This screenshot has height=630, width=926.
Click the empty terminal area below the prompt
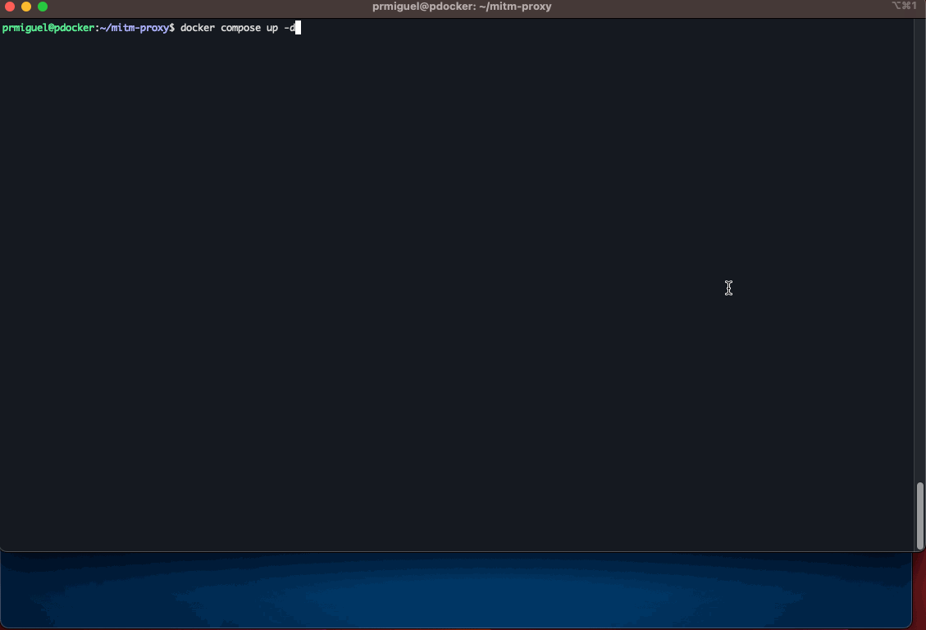(454, 290)
